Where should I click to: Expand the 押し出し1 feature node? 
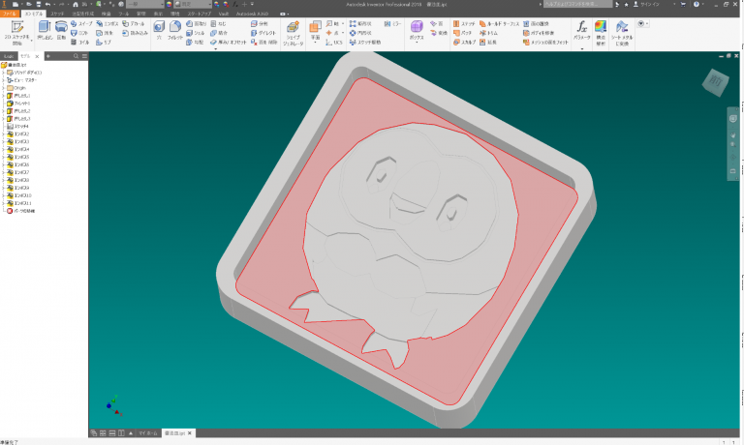[3, 96]
